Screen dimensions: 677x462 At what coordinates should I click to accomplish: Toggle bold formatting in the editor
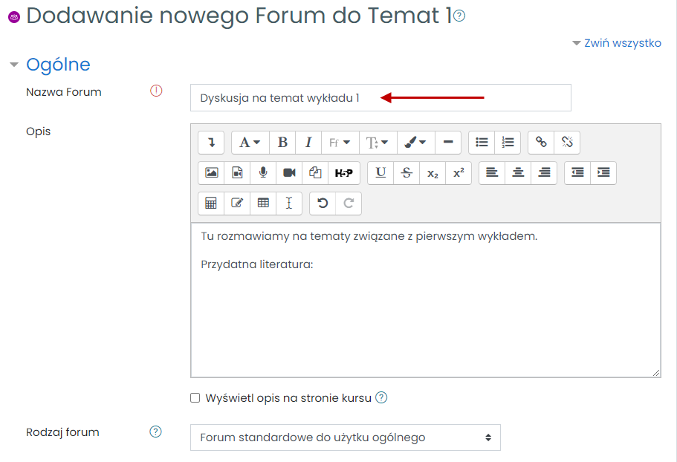pyautogui.click(x=282, y=143)
